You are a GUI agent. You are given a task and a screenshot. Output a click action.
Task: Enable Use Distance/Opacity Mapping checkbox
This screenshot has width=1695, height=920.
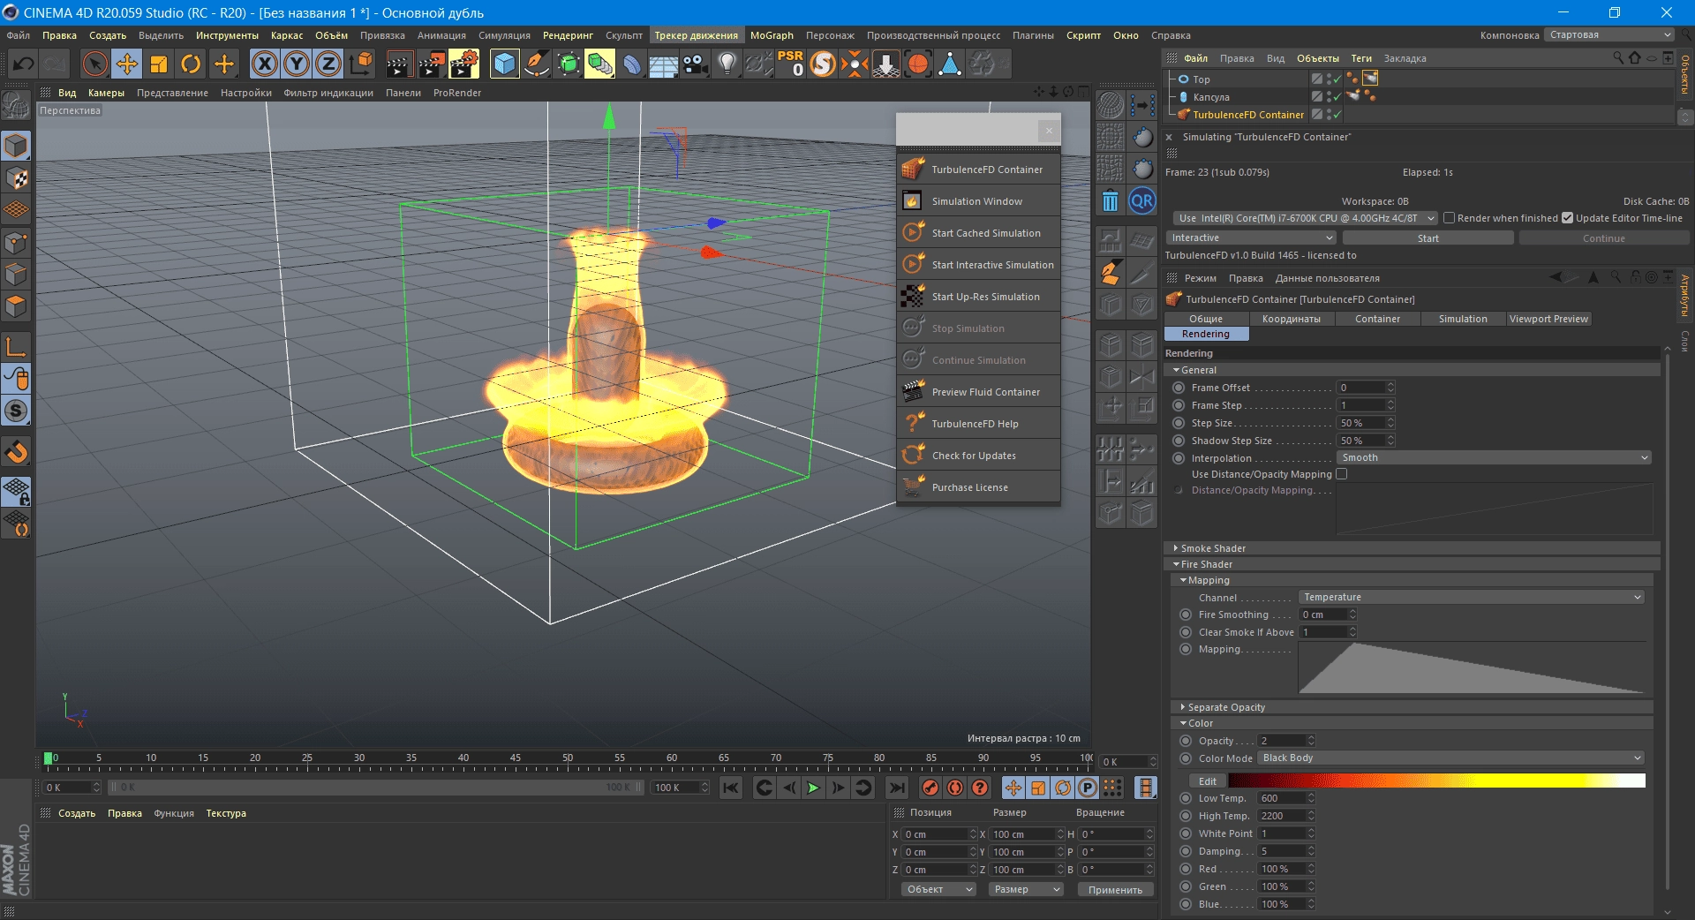(1342, 474)
